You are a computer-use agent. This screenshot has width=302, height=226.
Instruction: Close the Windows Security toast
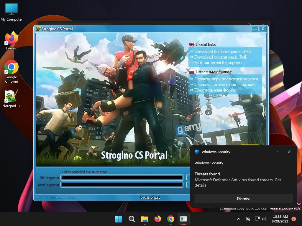289,152
